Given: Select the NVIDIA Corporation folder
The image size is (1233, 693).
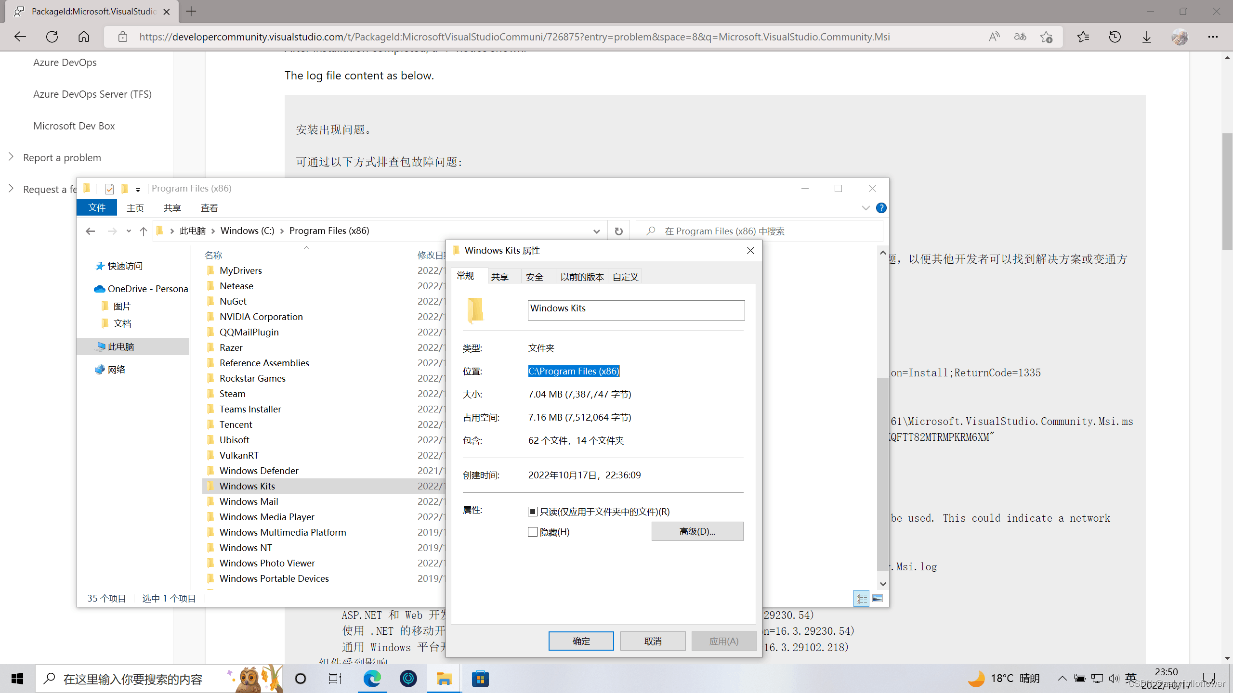Looking at the screenshot, I should 261,317.
